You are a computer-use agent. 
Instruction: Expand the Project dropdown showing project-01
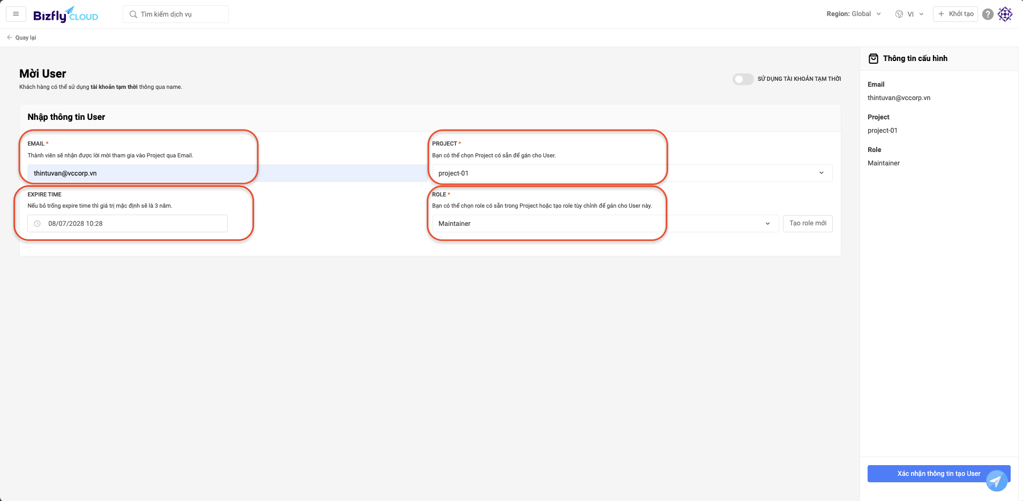pos(632,173)
